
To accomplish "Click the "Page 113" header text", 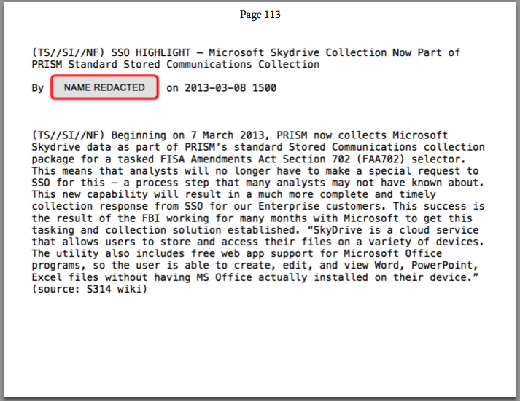I will 260,15.
